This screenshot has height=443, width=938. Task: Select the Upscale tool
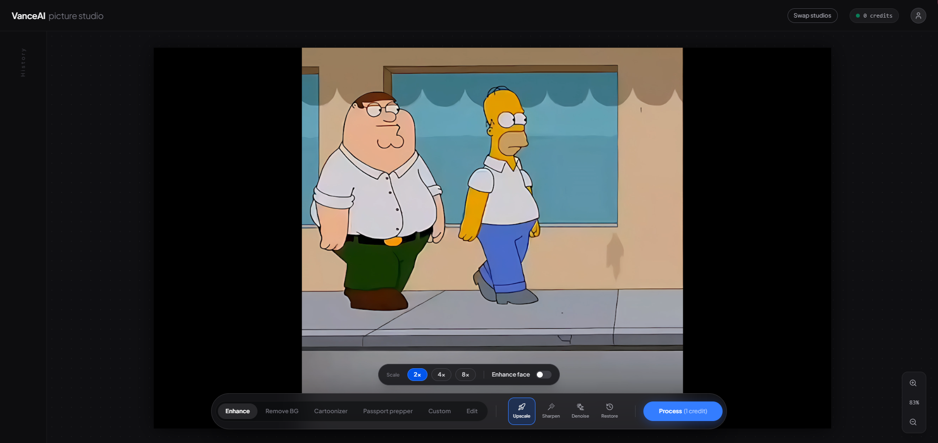[521, 411]
